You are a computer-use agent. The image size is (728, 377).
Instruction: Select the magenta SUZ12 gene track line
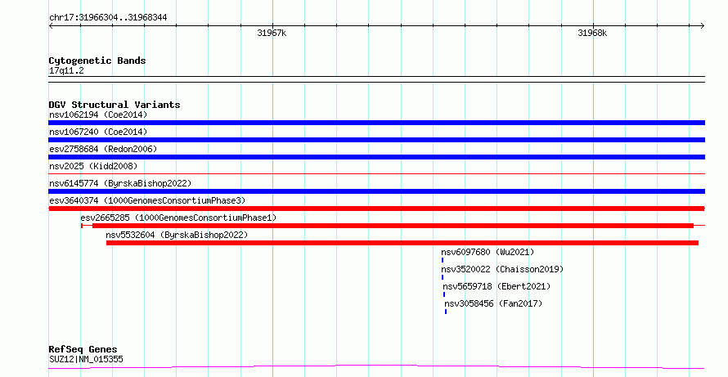[376, 367]
